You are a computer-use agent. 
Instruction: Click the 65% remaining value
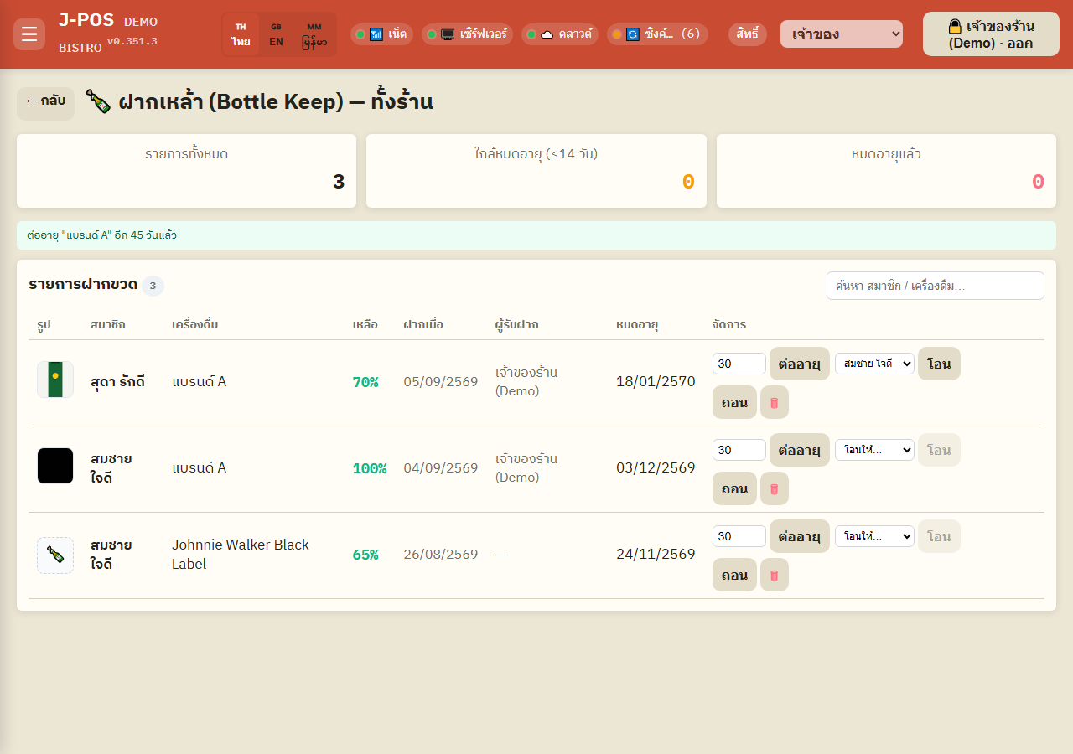tap(365, 555)
